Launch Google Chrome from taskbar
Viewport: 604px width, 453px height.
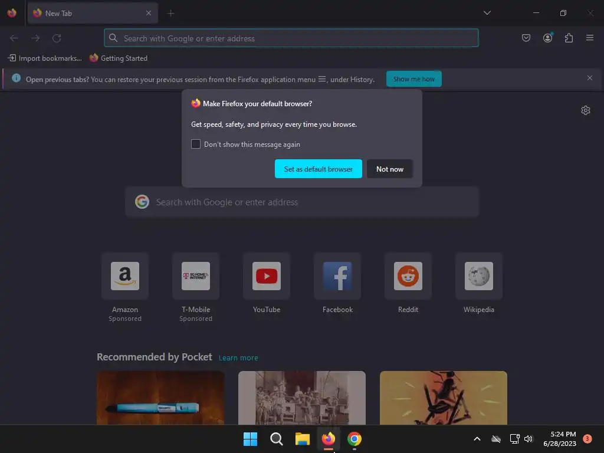pyautogui.click(x=354, y=439)
